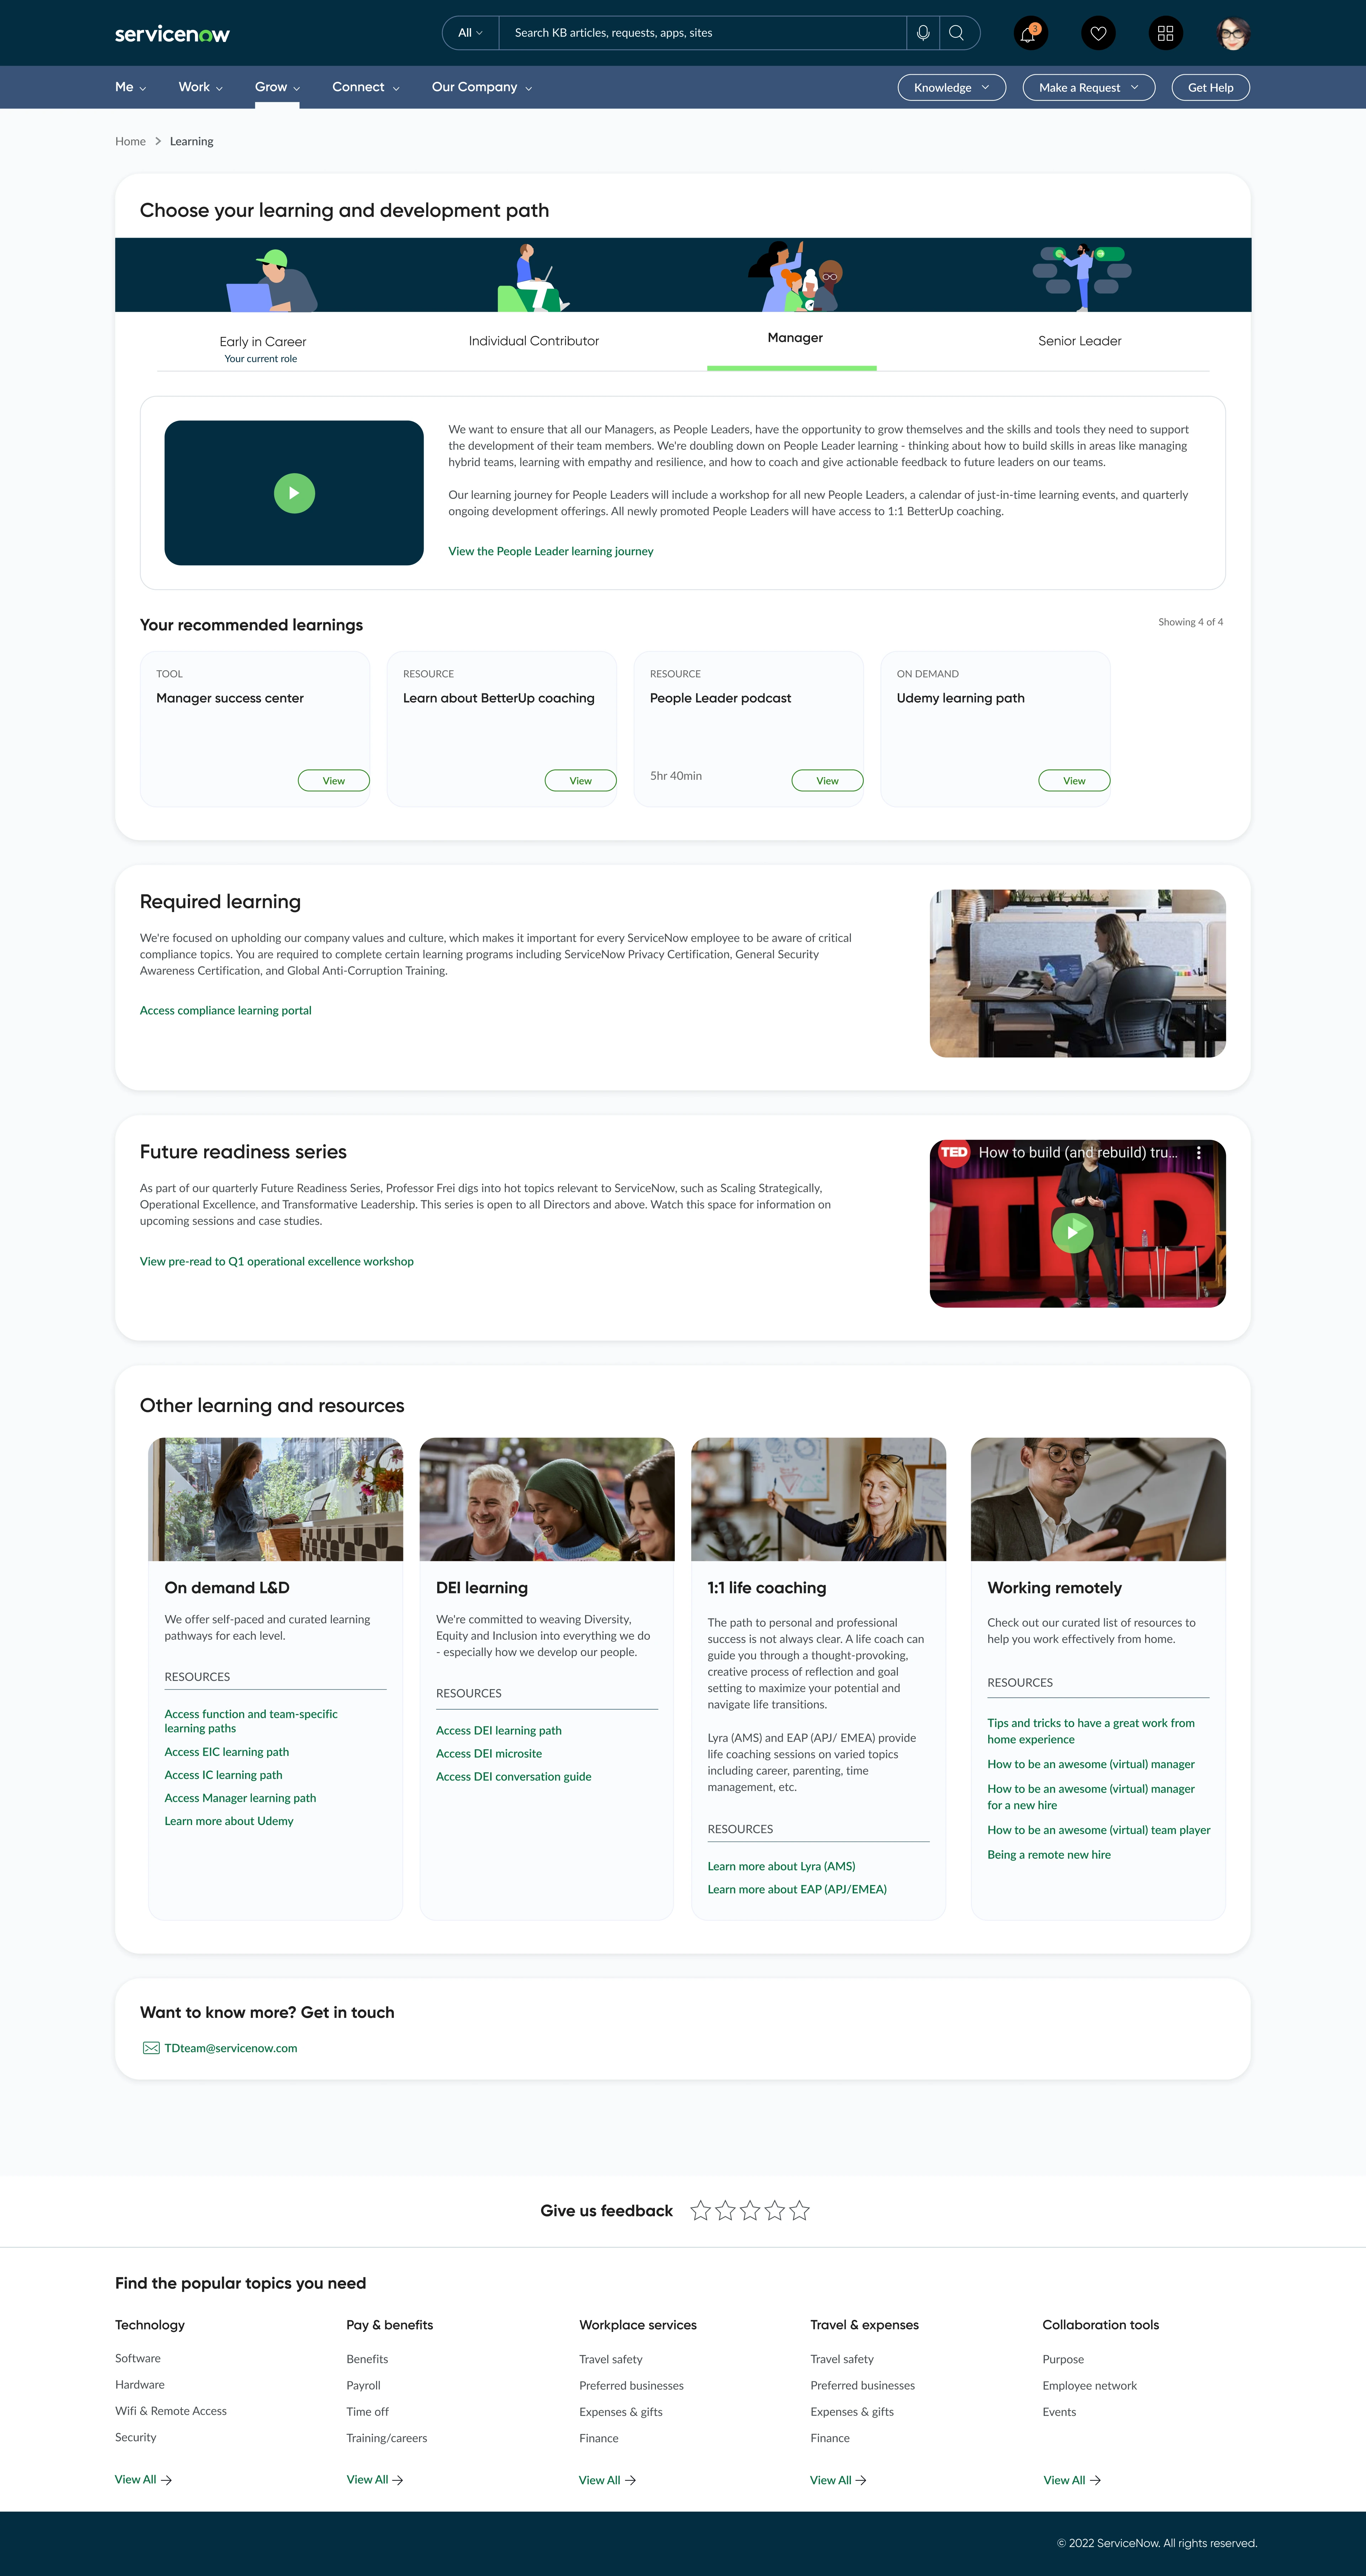Click the ServiceNow logo
Screen dimensions: 1366x2576
172,34
